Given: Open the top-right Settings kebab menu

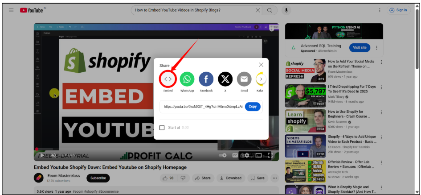Looking at the screenshot, I should click(380, 10).
